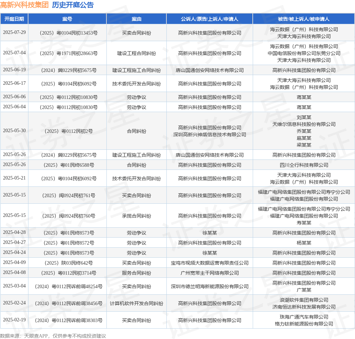Click the 数据来源 天眼查APP footer note
The width and height of the screenshot is (355, 339).
(x=53, y=336)
